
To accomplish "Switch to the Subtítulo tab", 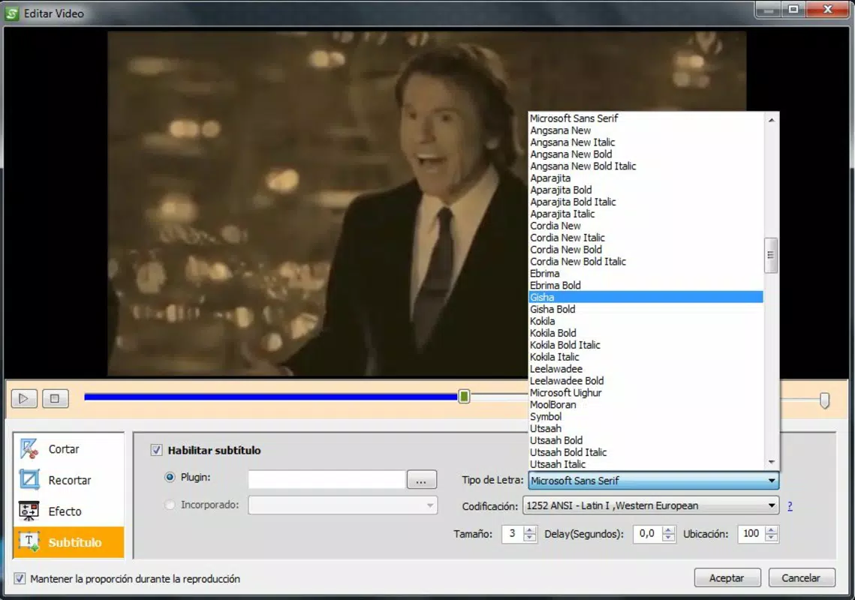I will coord(69,542).
